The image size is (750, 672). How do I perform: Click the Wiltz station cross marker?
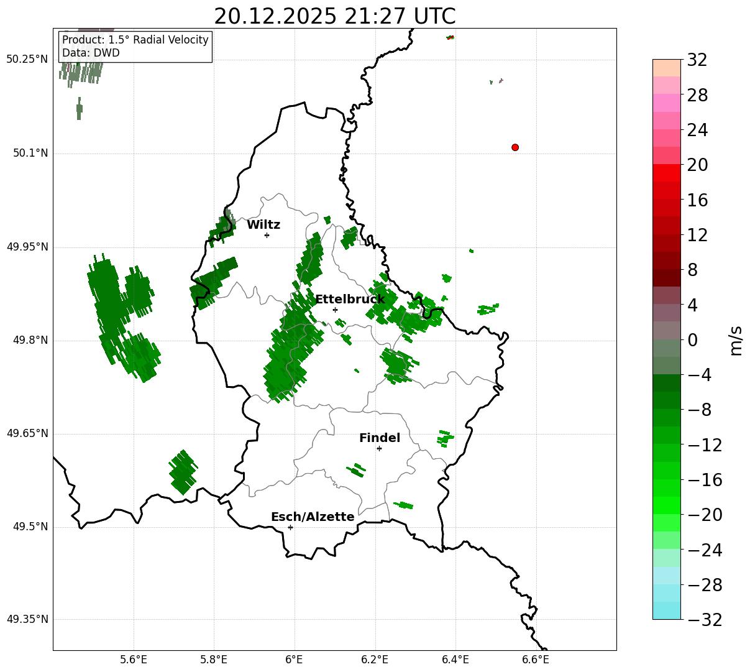coord(267,235)
